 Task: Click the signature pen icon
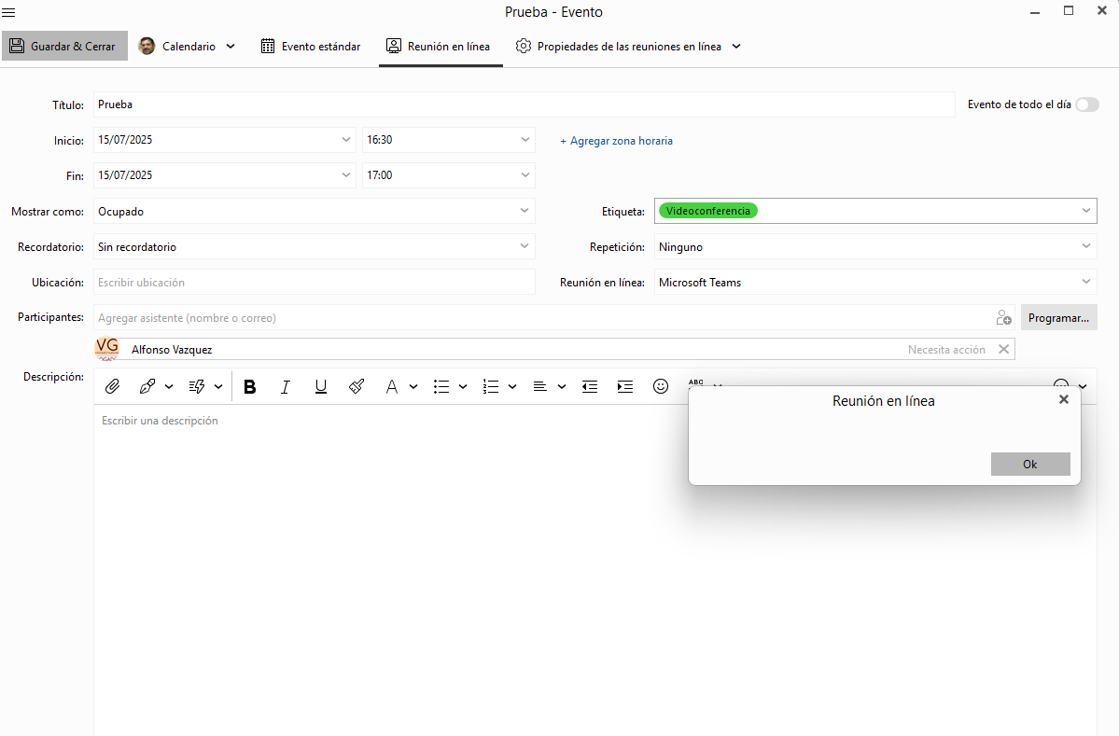pyautogui.click(x=147, y=386)
